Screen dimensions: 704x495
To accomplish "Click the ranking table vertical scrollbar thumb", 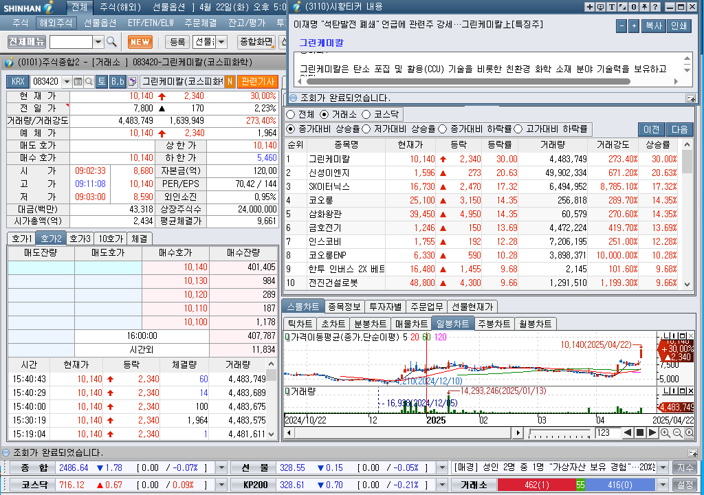I will pyautogui.click(x=687, y=162).
